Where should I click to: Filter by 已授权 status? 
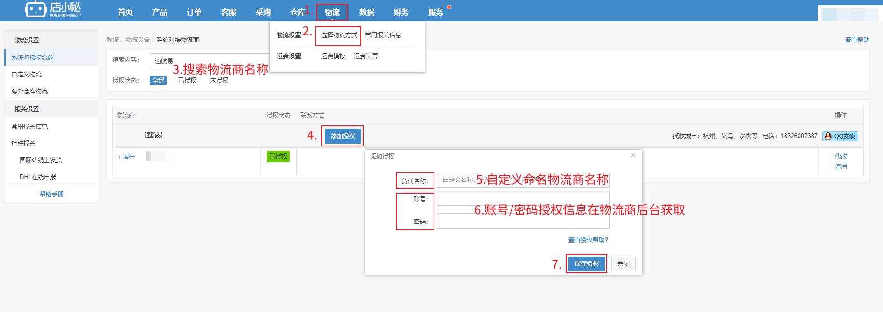[x=187, y=81]
